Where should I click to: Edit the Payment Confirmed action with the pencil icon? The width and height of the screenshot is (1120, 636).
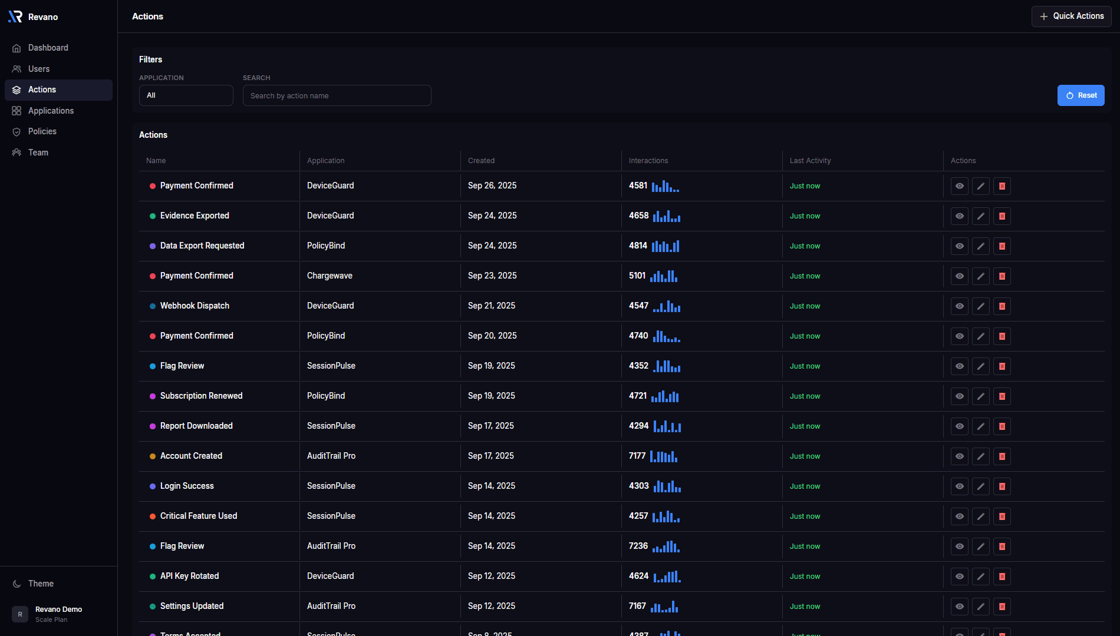click(980, 186)
